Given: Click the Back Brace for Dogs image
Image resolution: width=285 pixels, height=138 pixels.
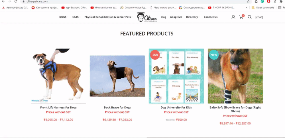Looking at the screenshot, I should coord(117,76).
